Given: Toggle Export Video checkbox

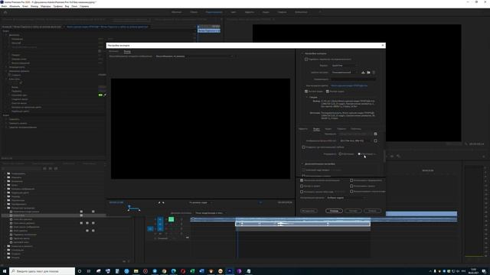Looking at the screenshot, I should click(x=306, y=92).
